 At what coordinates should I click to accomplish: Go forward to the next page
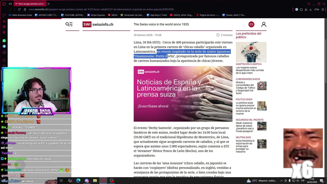[x=15, y=9]
